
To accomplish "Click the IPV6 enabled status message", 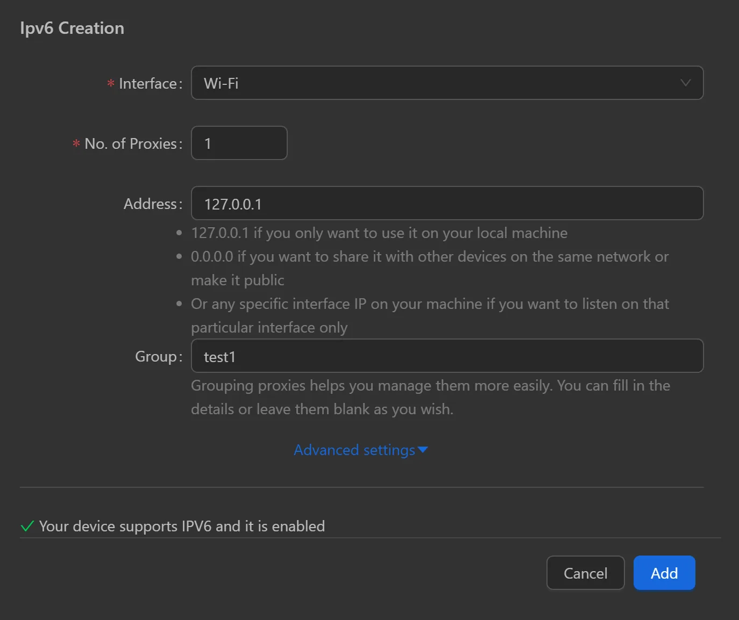I will [x=181, y=526].
